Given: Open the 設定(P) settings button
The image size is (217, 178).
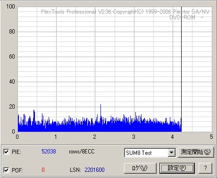Looking at the screenshot, I should click(x=177, y=168).
